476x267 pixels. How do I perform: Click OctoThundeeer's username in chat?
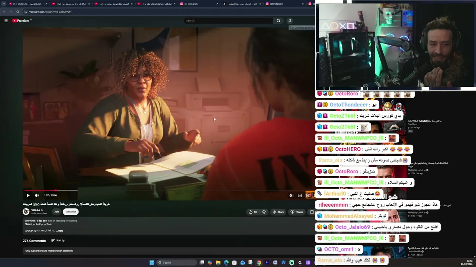(x=348, y=105)
